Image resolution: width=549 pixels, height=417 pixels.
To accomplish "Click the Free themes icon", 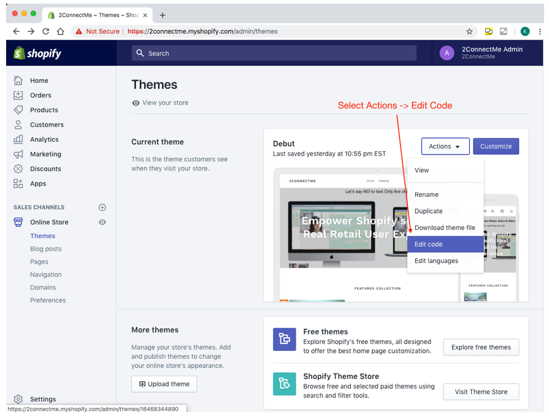I will 284,339.
